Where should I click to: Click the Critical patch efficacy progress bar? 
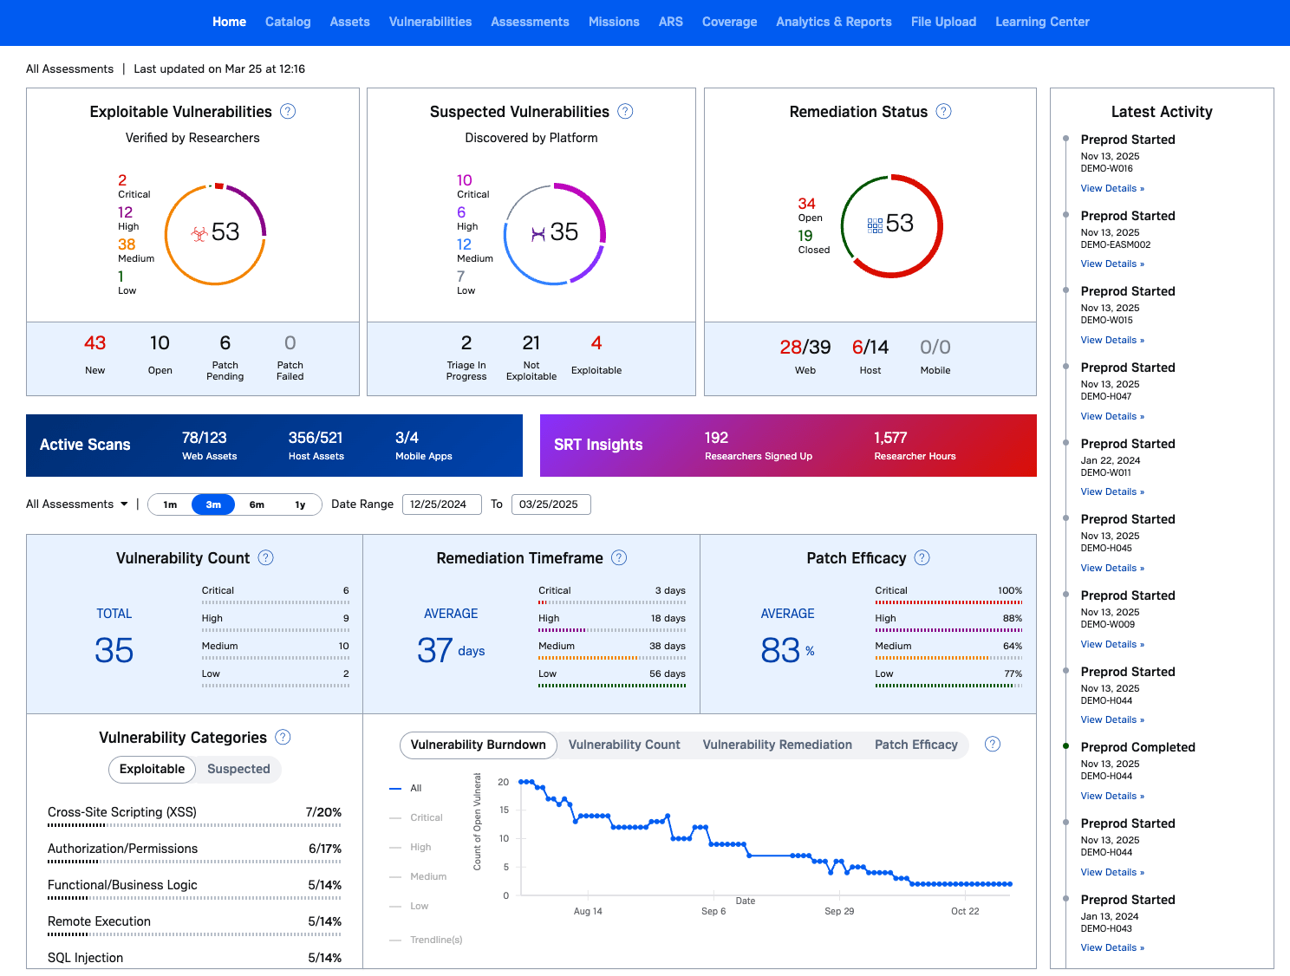click(x=948, y=602)
